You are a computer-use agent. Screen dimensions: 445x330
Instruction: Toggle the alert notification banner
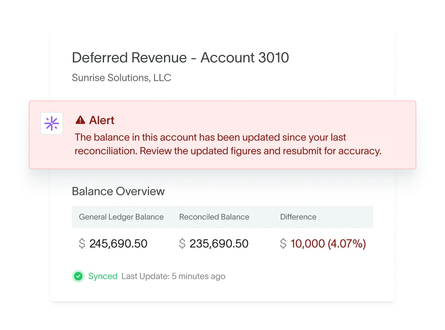[222, 135]
